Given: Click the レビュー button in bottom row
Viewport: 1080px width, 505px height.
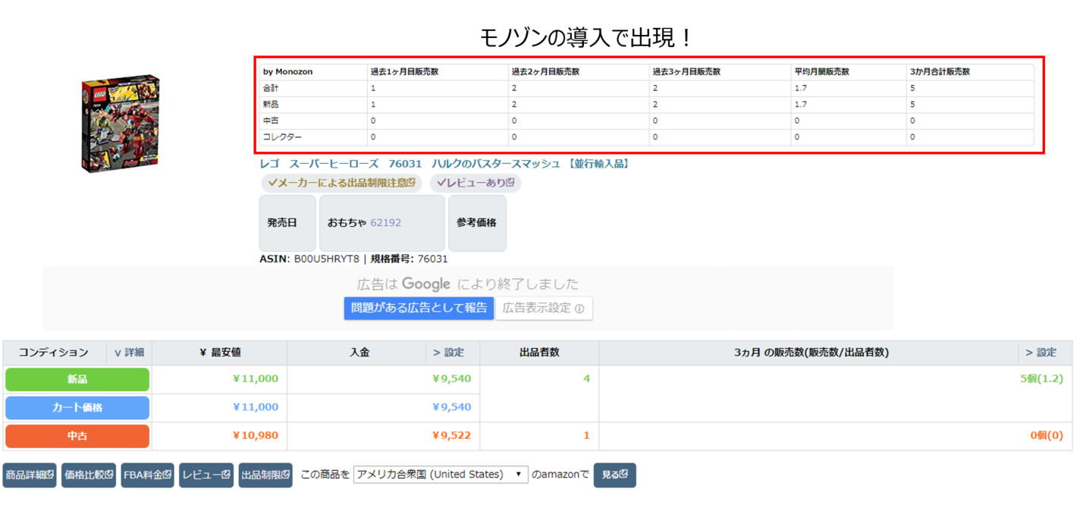Looking at the screenshot, I should point(206,475).
